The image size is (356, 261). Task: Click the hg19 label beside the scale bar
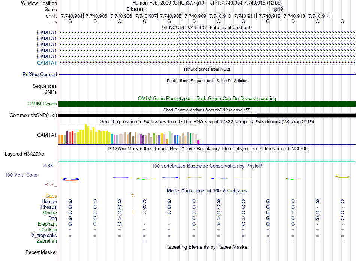[278, 9]
